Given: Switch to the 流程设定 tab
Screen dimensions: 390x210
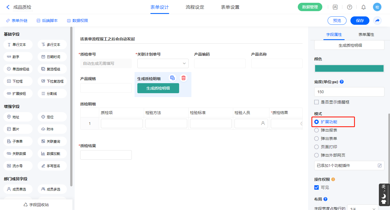Looking at the screenshot, I should (195, 7).
